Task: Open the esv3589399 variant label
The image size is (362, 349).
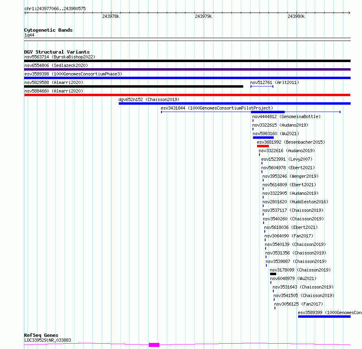Action: click(x=330, y=312)
